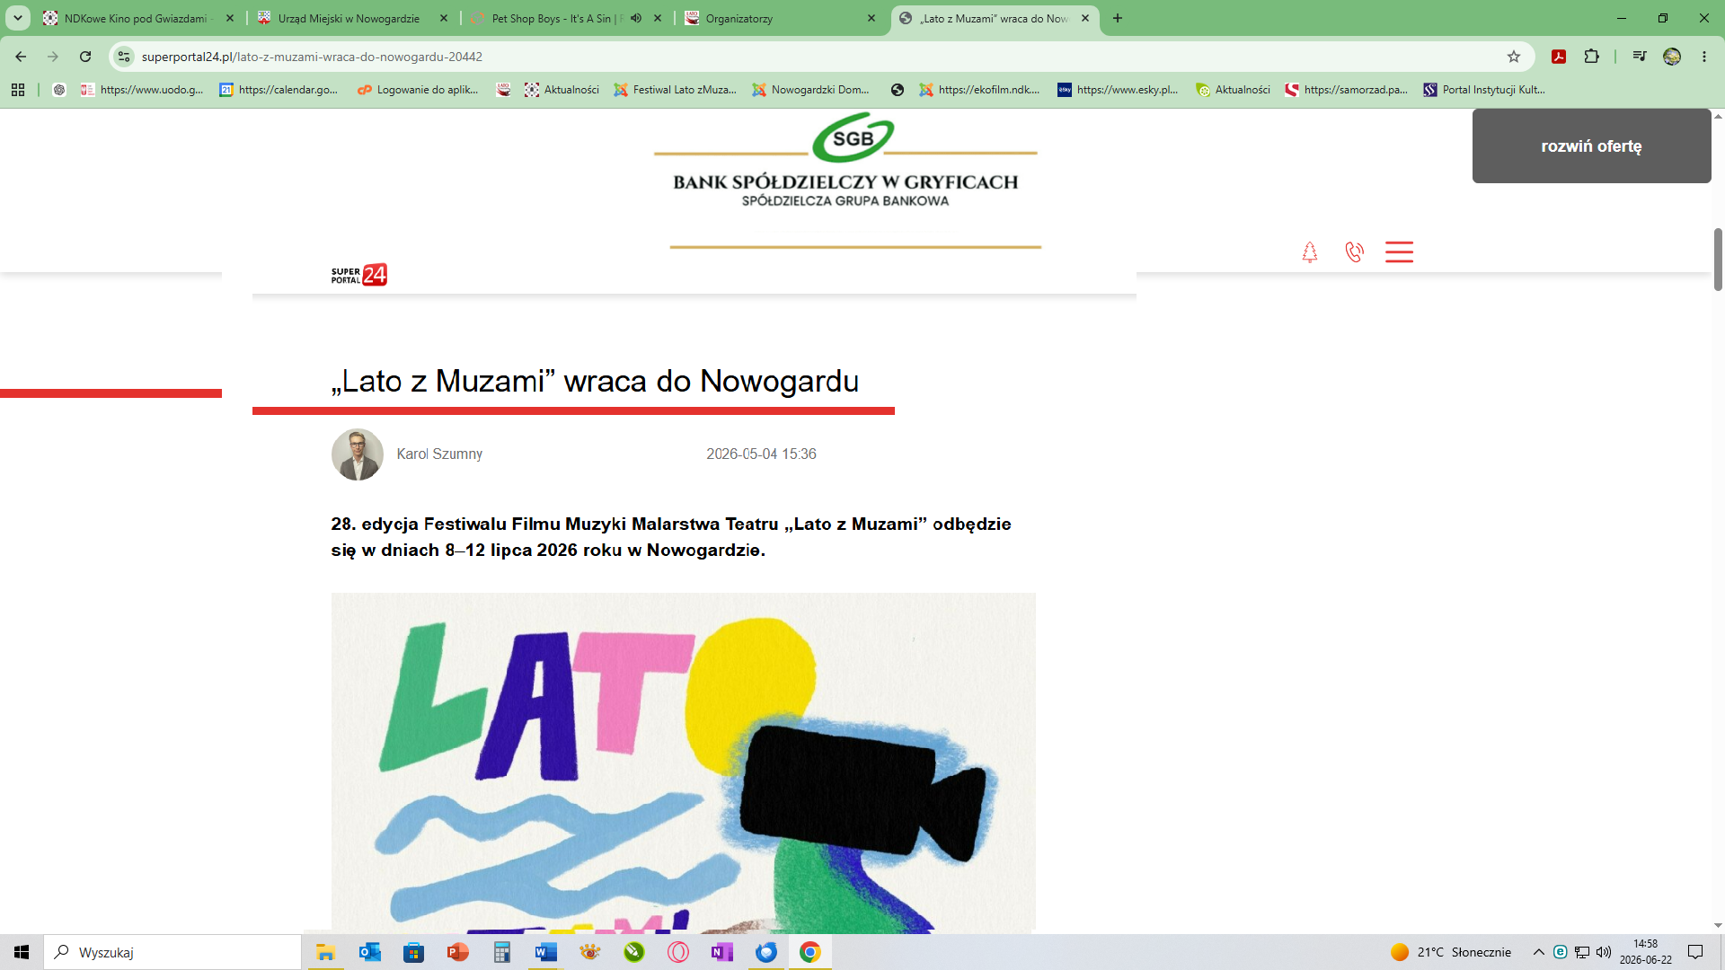Click the Bank Spółdzielczy w Gryficach banner
This screenshot has width=1725, height=970.
pyautogui.click(x=846, y=180)
